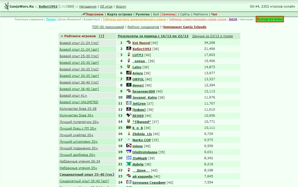Click syndicate icon beside __Деня__

coord(129,170)
